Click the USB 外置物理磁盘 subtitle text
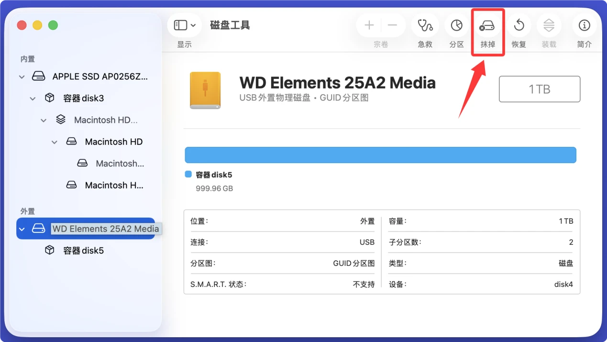The image size is (607, 342). click(x=275, y=98)
